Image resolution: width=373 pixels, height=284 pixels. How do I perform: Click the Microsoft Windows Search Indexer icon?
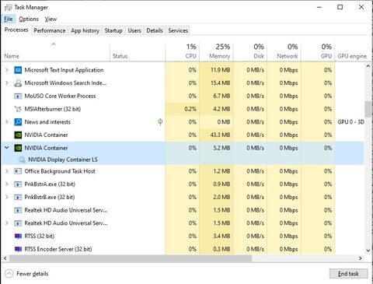point(18,83)
